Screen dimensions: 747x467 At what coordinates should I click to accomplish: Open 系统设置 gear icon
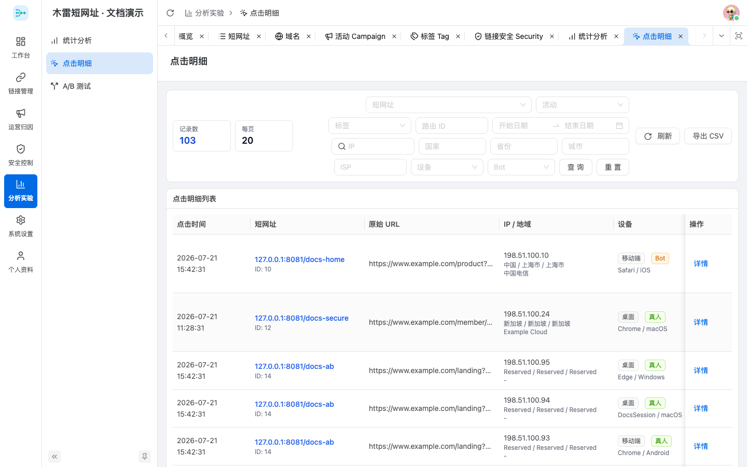21,226
